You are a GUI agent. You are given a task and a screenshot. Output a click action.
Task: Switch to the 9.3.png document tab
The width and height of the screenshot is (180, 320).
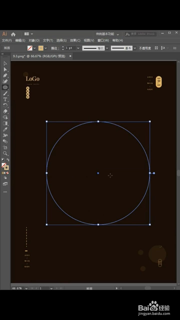[x=39, y=56]
